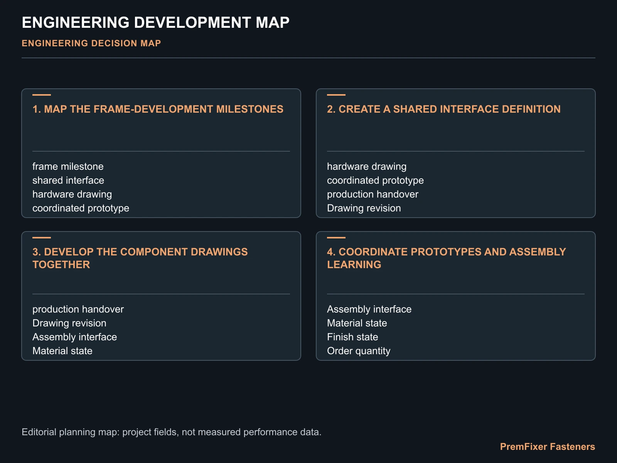Screen dimensions: 617x463
Task: Select "Material state" in card 4
Action: tap(357, 323)
